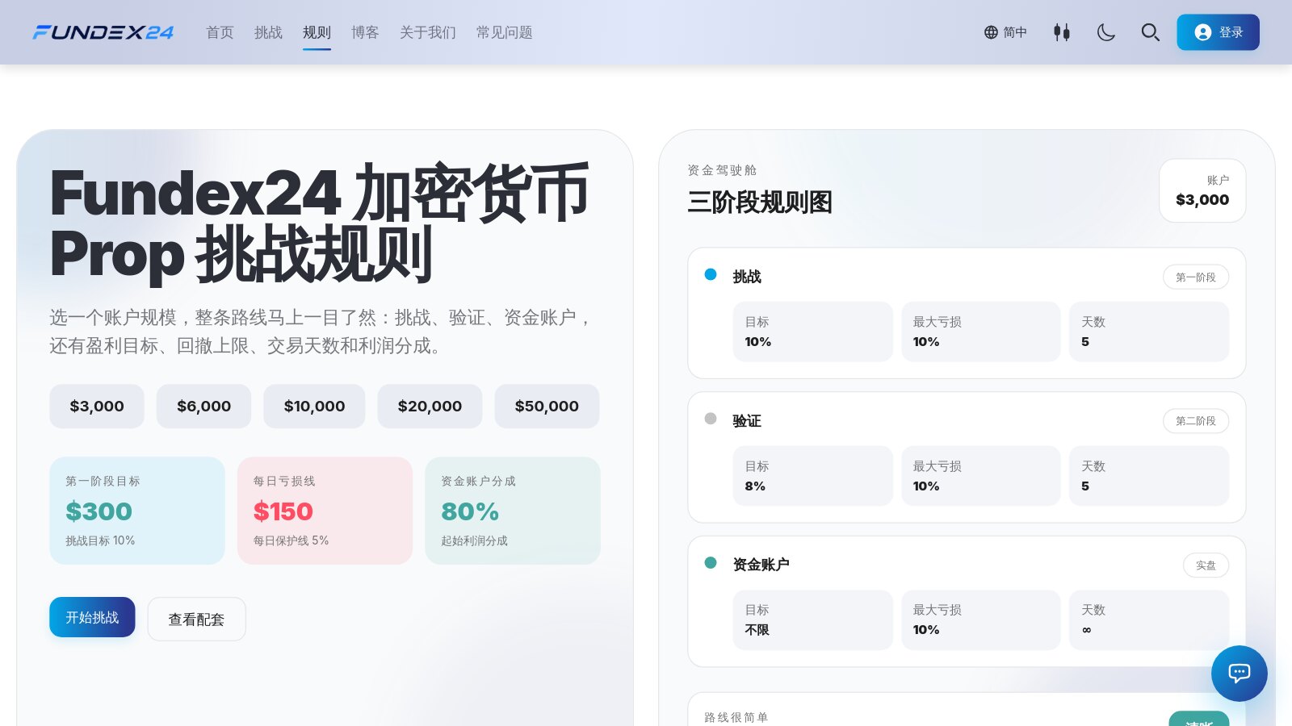
Task: Click the 第二阶段 pill label
Action: point(1196,420)
